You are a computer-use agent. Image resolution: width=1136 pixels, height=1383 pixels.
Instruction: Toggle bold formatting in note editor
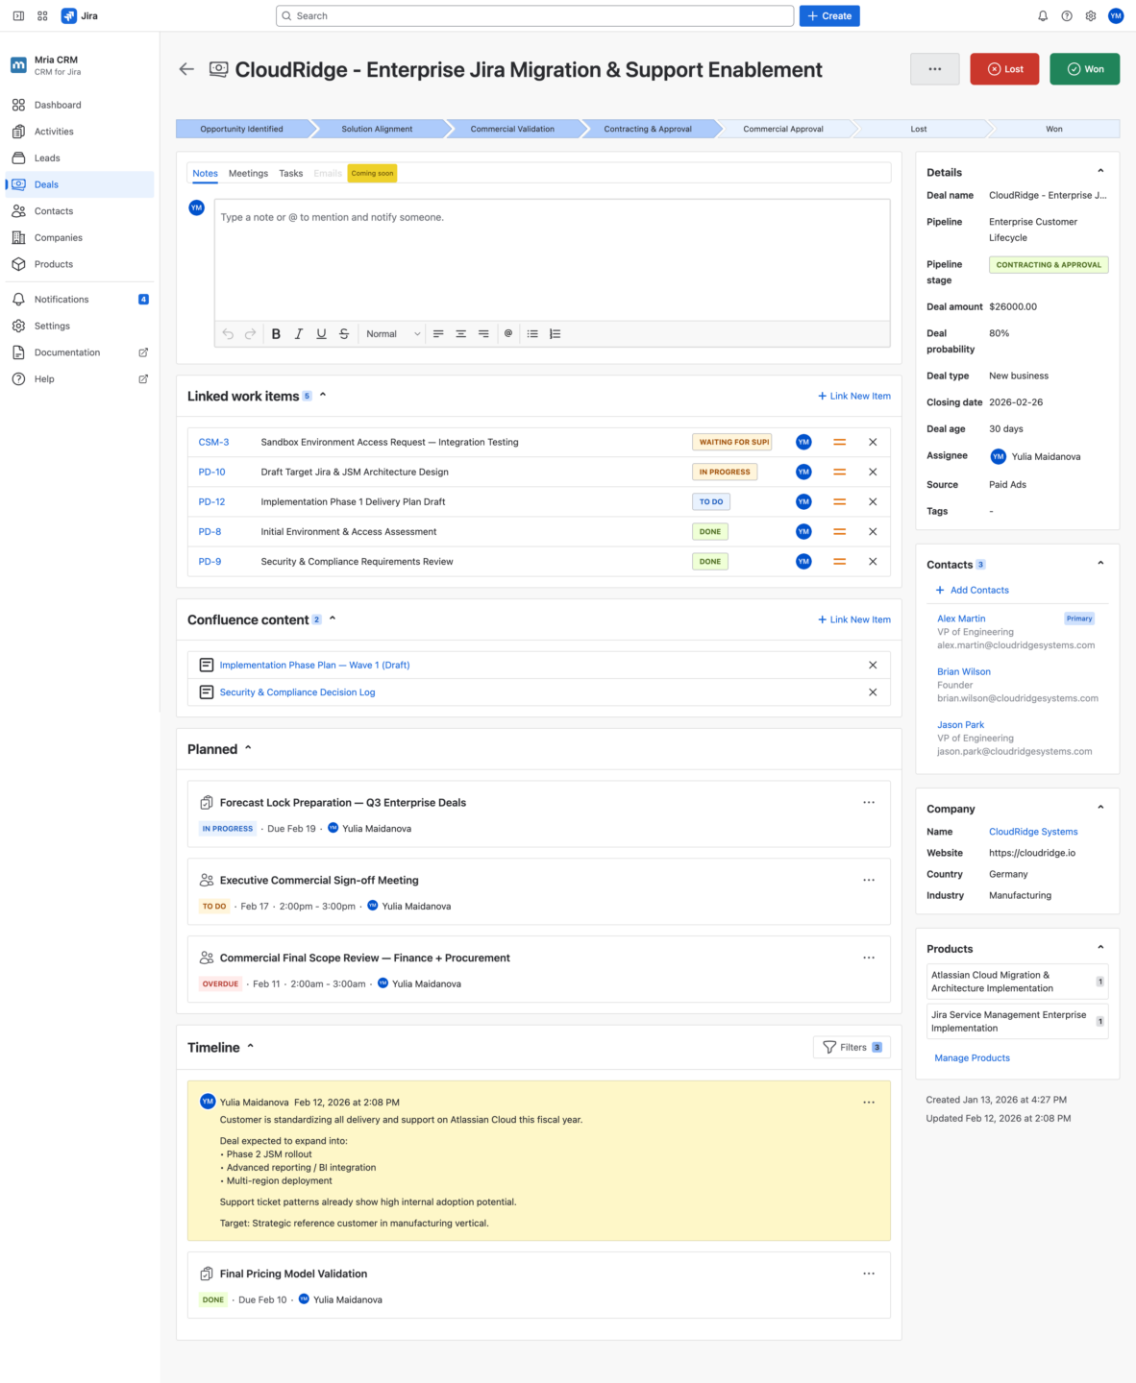pos(276,334)
